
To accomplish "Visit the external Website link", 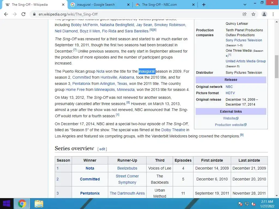I will click(231, 118).
